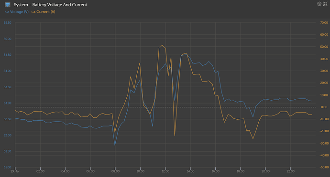The width and height of the screenshot is (330, 177).
Task: Click the '-30.00' current axis label
Action: point(324,143)
